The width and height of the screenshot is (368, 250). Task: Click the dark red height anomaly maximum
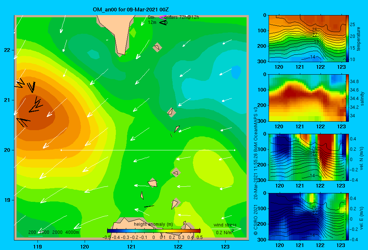(35, 112)
